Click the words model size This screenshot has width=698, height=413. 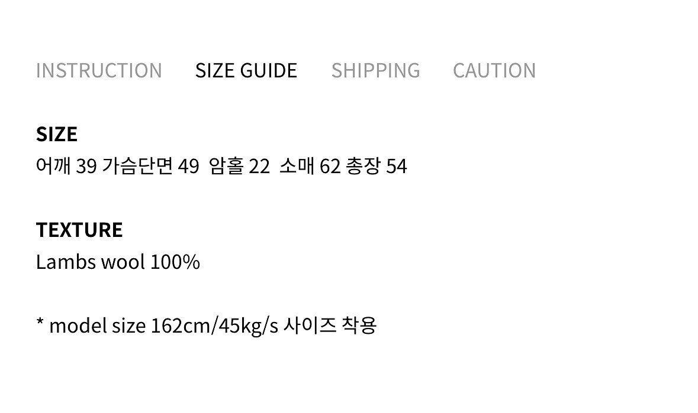(98, 326)
